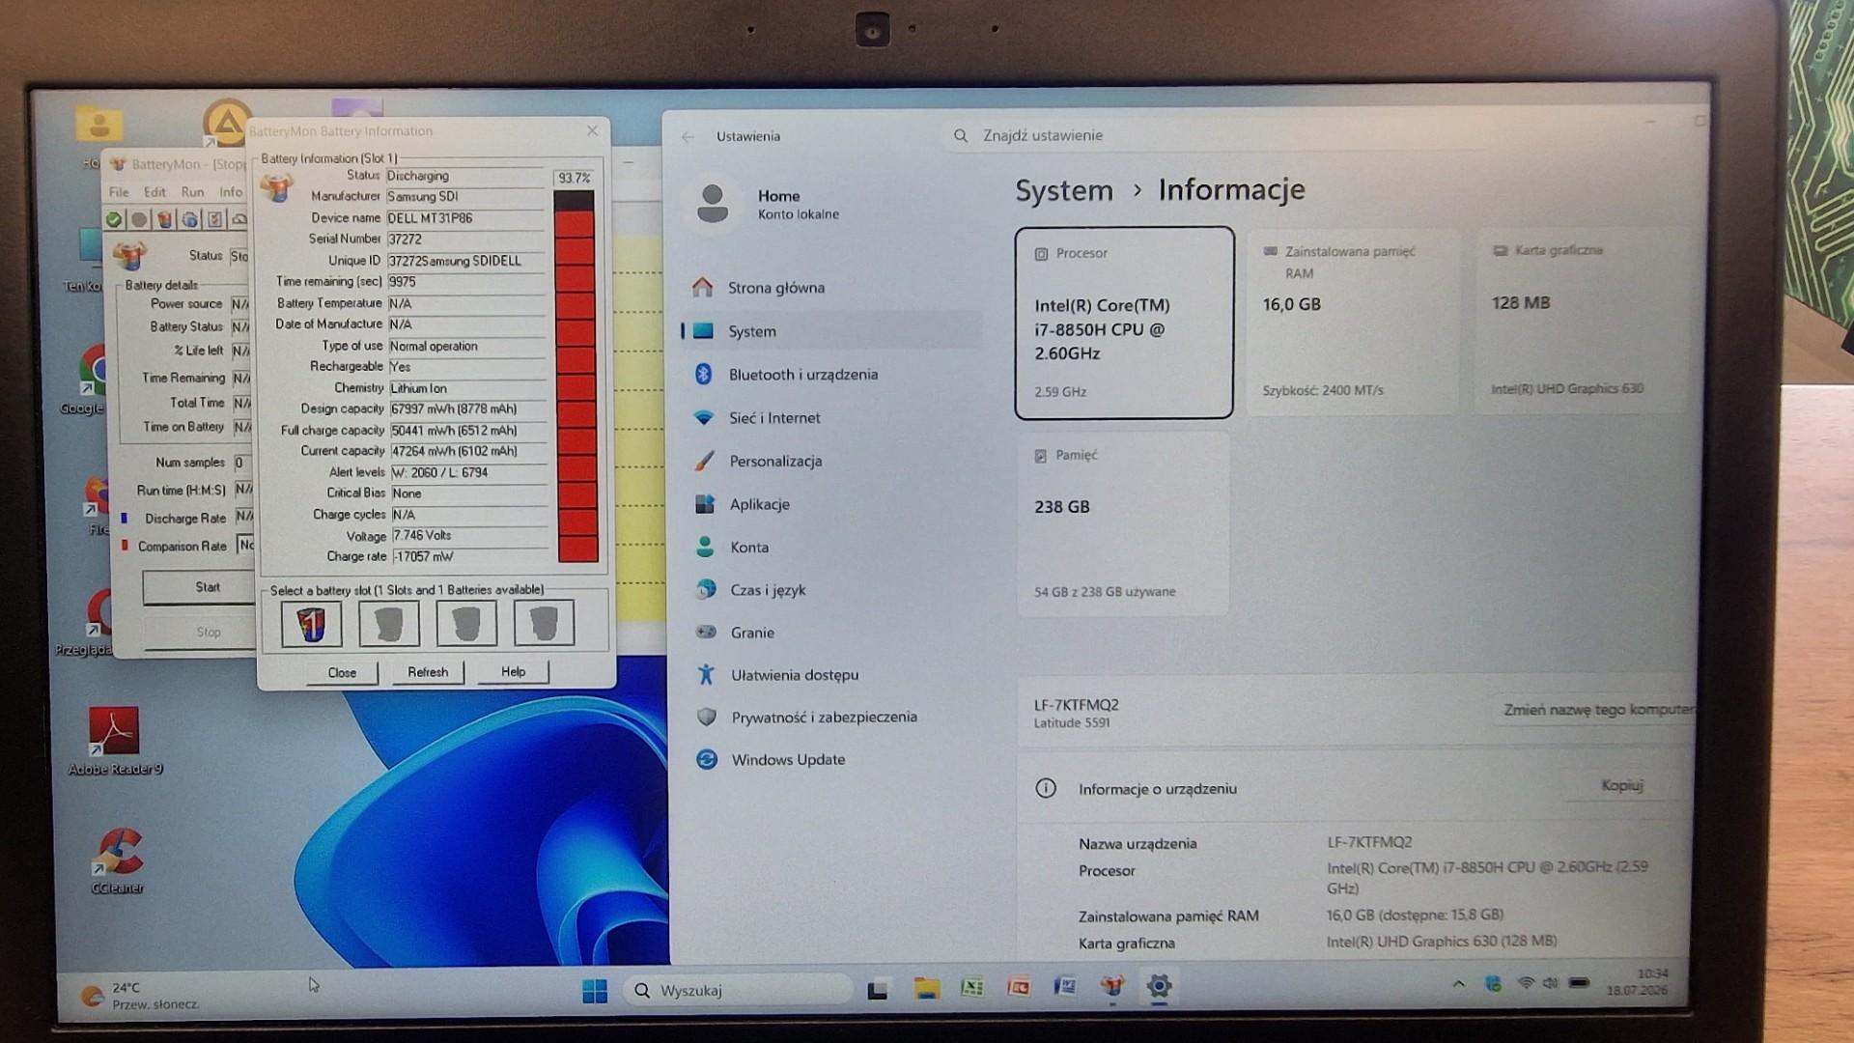Open Bluetooth i urządzenia settings
This screenshot has height=1043, width=1854.
[x=802, y=375]
